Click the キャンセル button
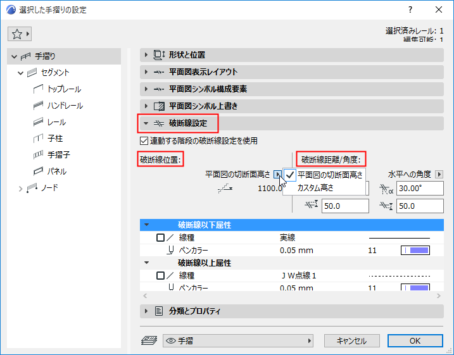The image size is (454, 355). (x=352, y=341)
